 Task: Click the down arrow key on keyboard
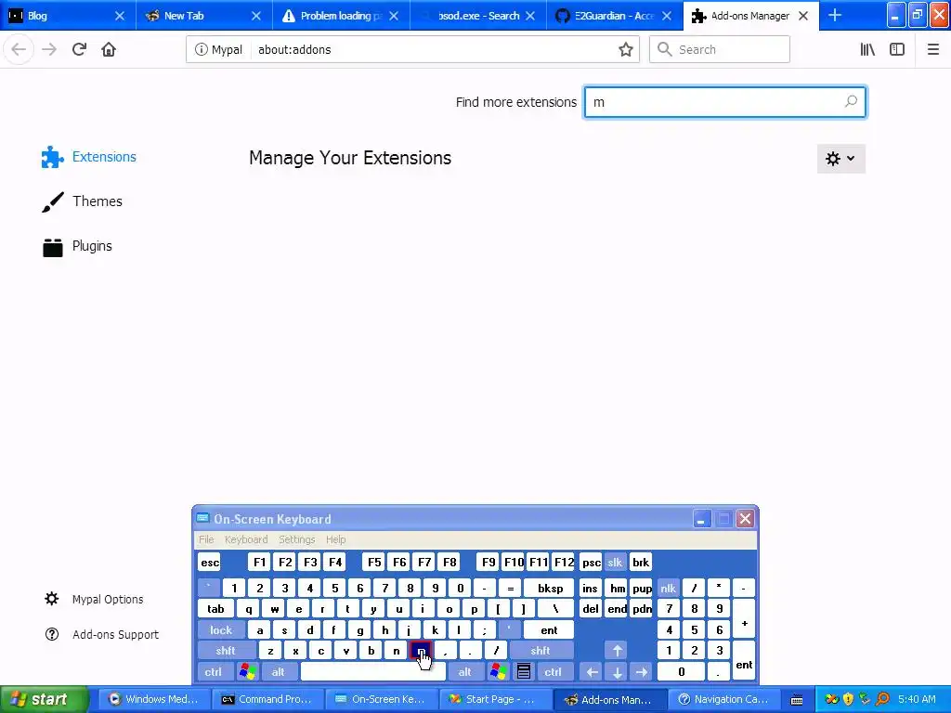pyautogui.click(x=618, y=672)
